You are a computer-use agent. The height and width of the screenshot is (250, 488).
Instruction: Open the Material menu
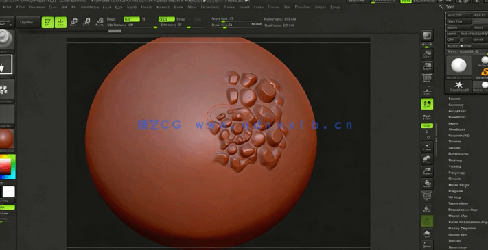(163, 7)
